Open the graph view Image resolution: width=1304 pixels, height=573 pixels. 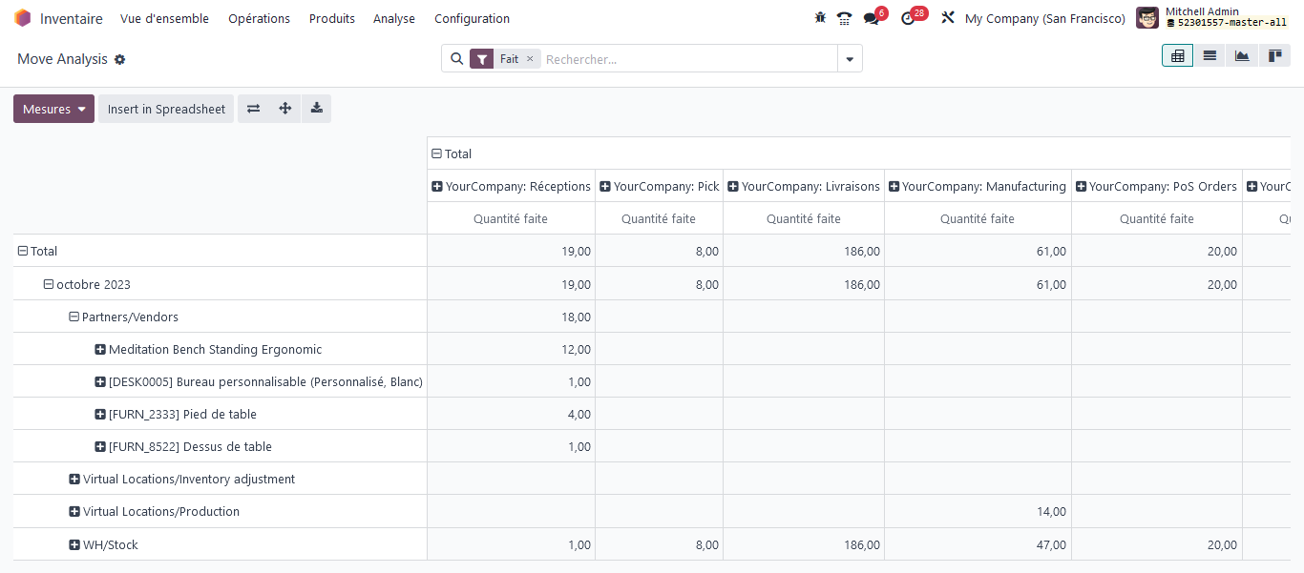tap(1242, 55)
